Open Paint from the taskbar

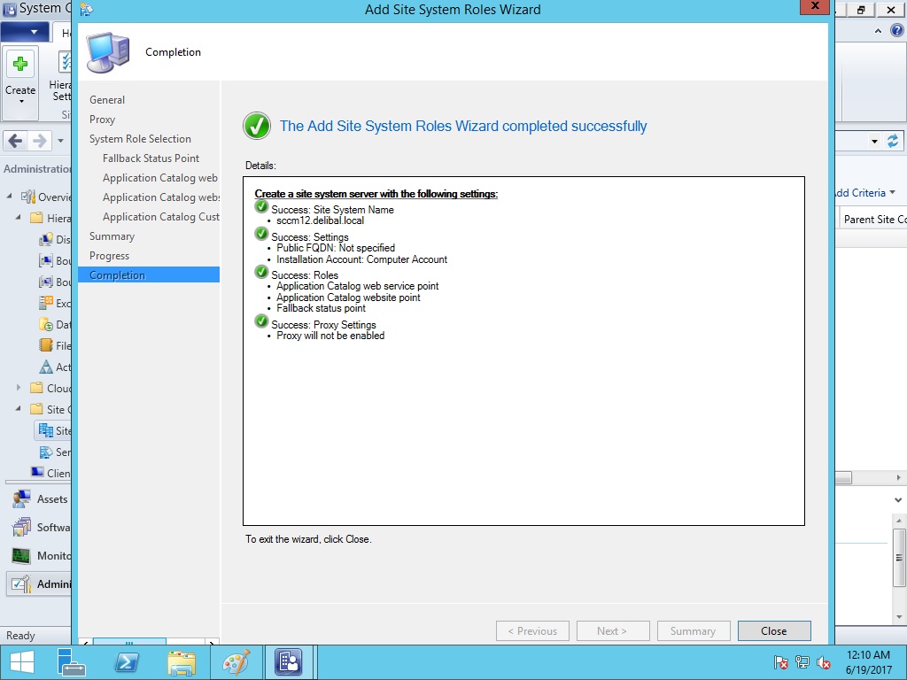[236, 661]
